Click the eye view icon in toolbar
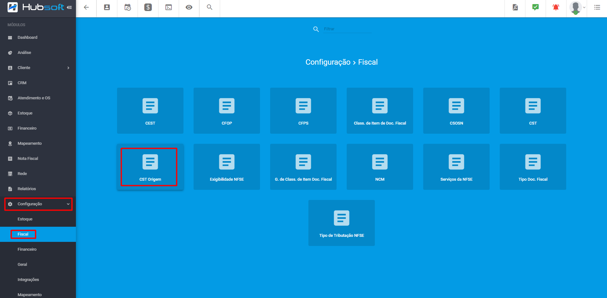Viewport: 607px width, 298px height. click(189, 7)
